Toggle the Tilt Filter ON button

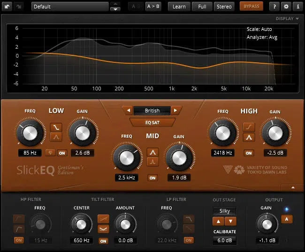103,241
